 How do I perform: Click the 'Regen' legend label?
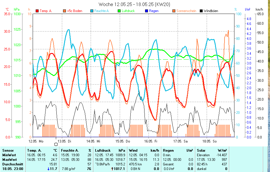point(154,11)
